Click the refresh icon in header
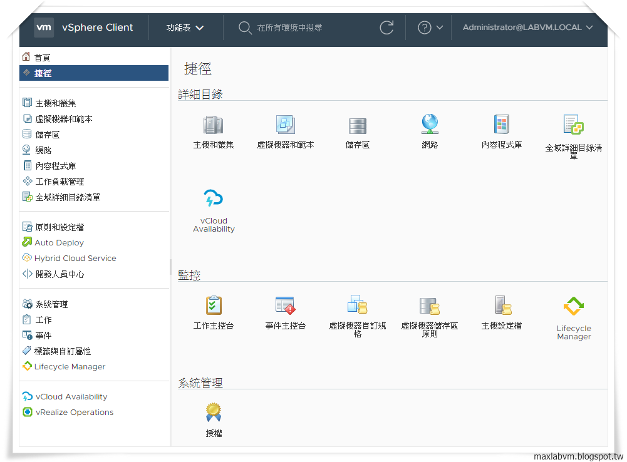The width and height of the screenshot is (627, 462). [x=386, y=28]
